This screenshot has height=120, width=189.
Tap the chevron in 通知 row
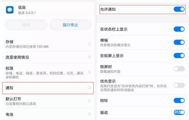click(x=89, y=88)
